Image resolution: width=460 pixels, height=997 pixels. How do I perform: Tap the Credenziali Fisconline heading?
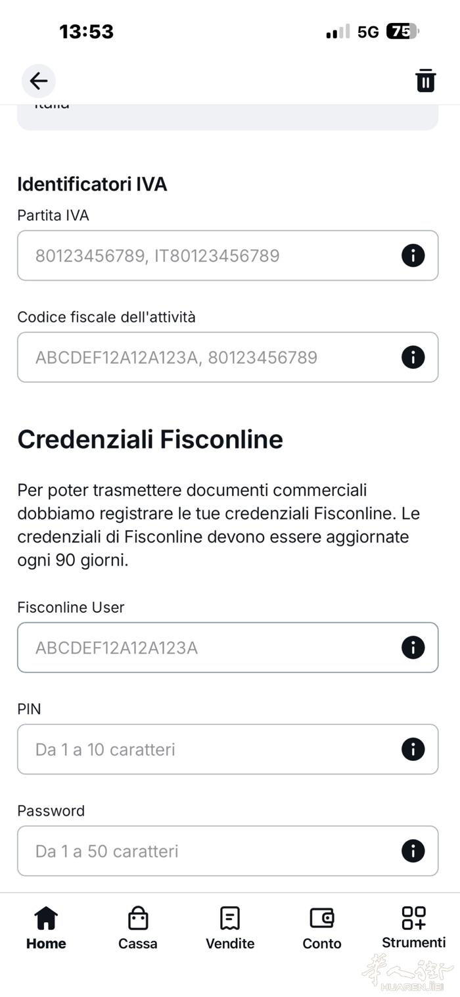click(150, 439)
